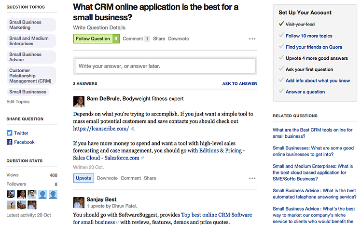Click the first follower avatar
The image size is (361, 225).
(11, 195)
